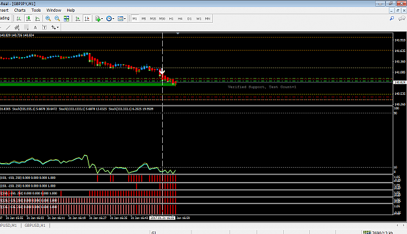Image resolution: width=407 pixels, height=234 pixels.
Task: Expand the periods dropdown arrow
Action: click(x=113, y=19)
